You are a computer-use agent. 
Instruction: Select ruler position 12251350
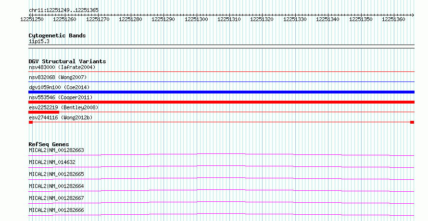pyautogui.click(x=361, y=19)
